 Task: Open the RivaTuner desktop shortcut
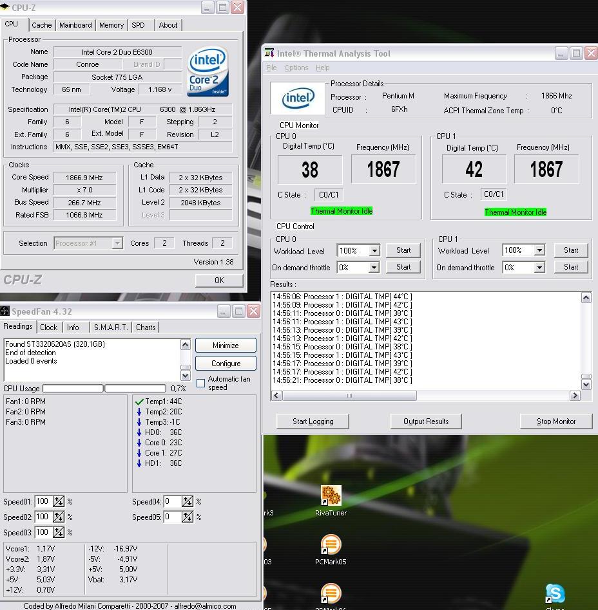point(331,501)
